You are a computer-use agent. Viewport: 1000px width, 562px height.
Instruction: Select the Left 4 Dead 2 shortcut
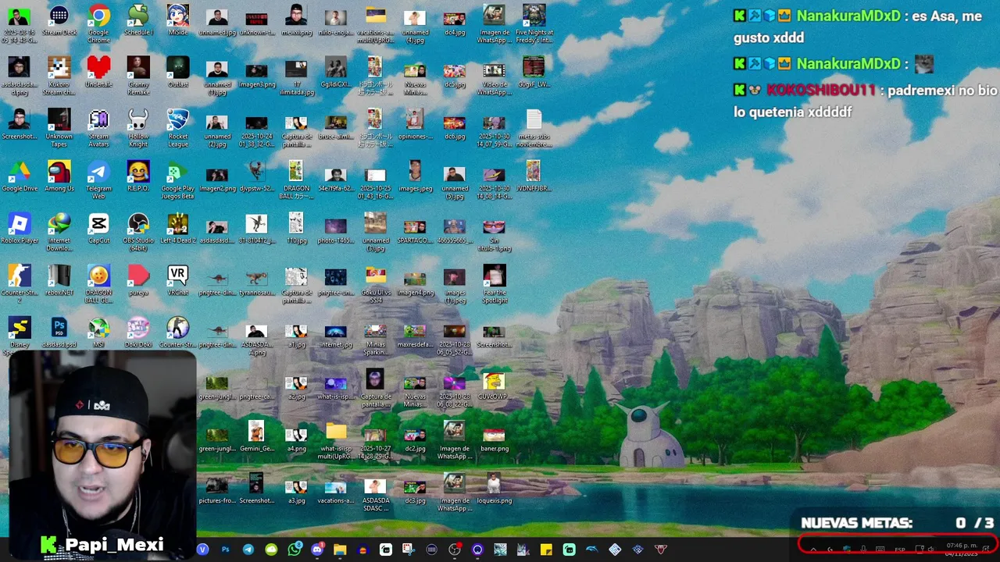(x=178, y=229)
